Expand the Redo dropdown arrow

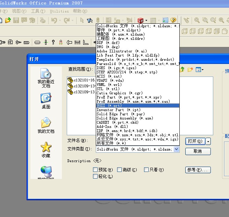click(73, 20)
